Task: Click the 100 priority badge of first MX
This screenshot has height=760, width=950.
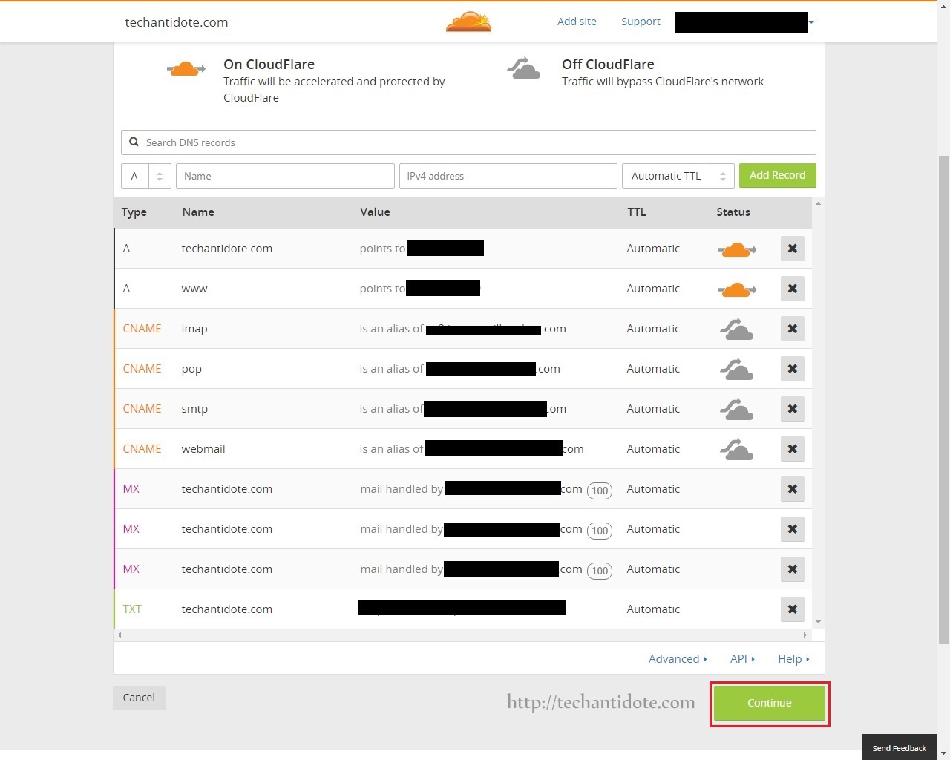Action: [600, 491]
